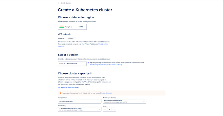Increase node count with plus button
Viewport: 223px width, 116px height.
(114, 109)
